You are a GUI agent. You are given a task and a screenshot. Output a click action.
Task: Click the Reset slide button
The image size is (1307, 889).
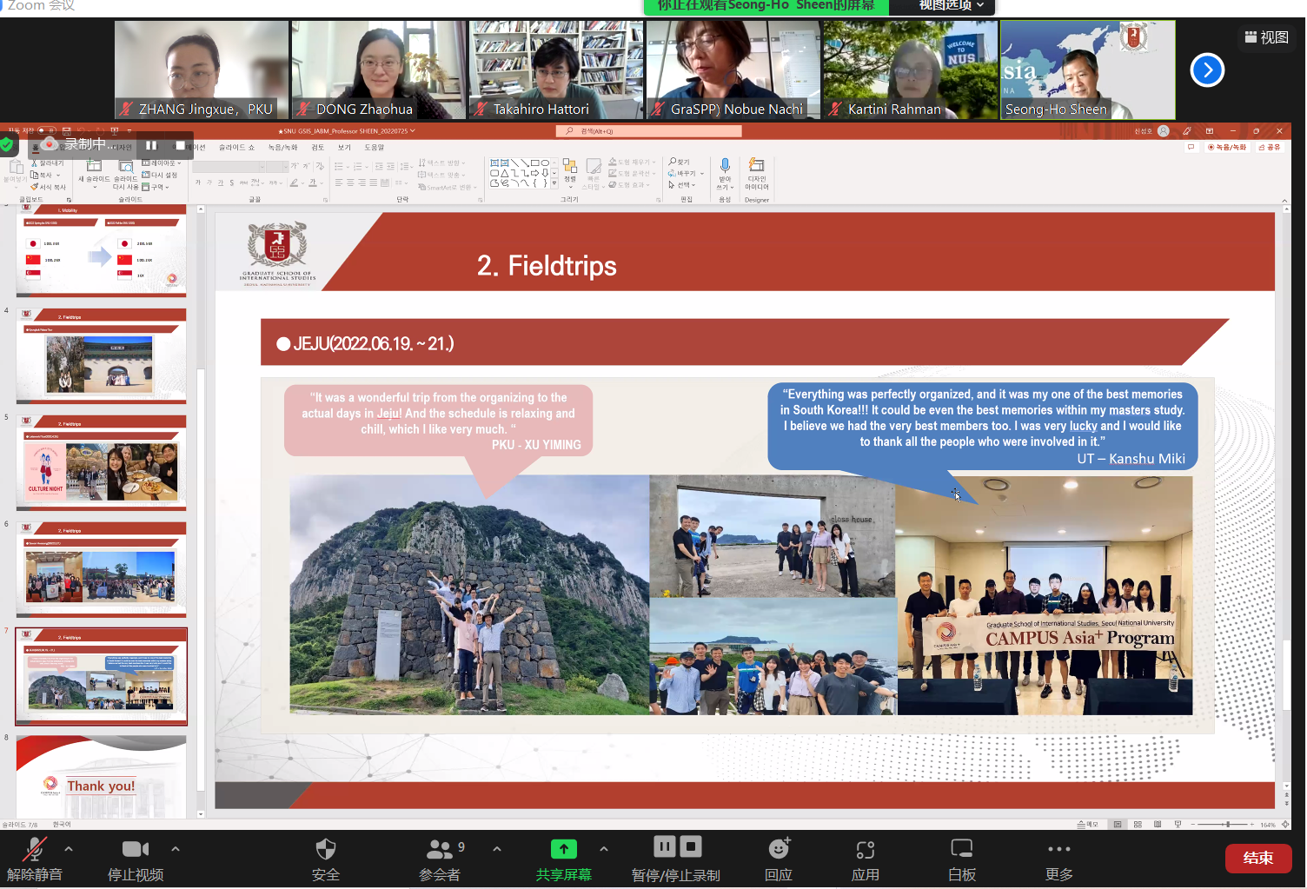tap(160, 175)
